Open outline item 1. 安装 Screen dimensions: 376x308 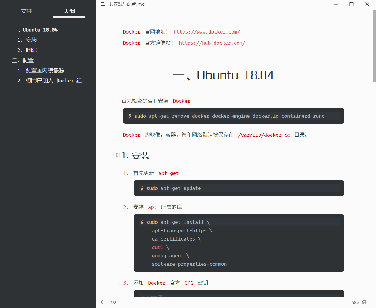[x=27, y=40]
